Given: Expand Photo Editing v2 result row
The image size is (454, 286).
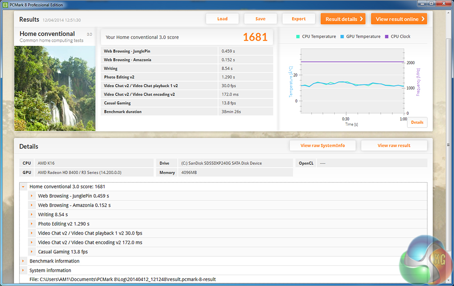Looking at the screenshot, I should coord(32,224).
